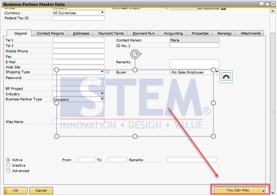Screen dimensions: 277x196
Task: Expand the Industry dropdown
Action: (x=102, y=94)
